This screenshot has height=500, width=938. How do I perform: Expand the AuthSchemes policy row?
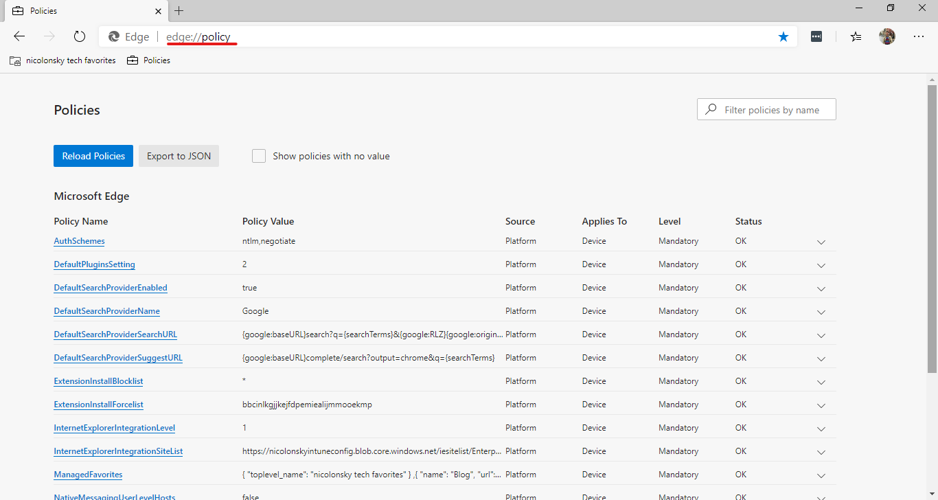tap(821, 242)
